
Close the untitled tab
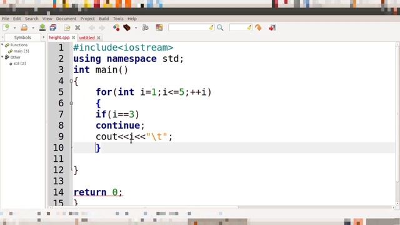pyautogui.click(x=99, y=37)
